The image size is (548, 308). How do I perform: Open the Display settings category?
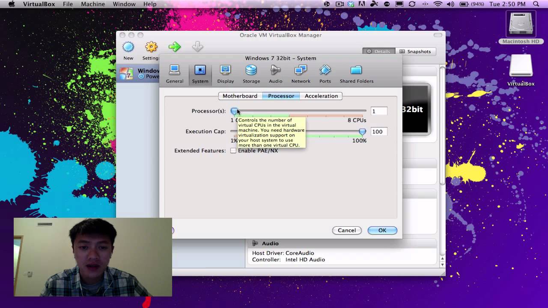pyautogui.click(x=225, y=74)
